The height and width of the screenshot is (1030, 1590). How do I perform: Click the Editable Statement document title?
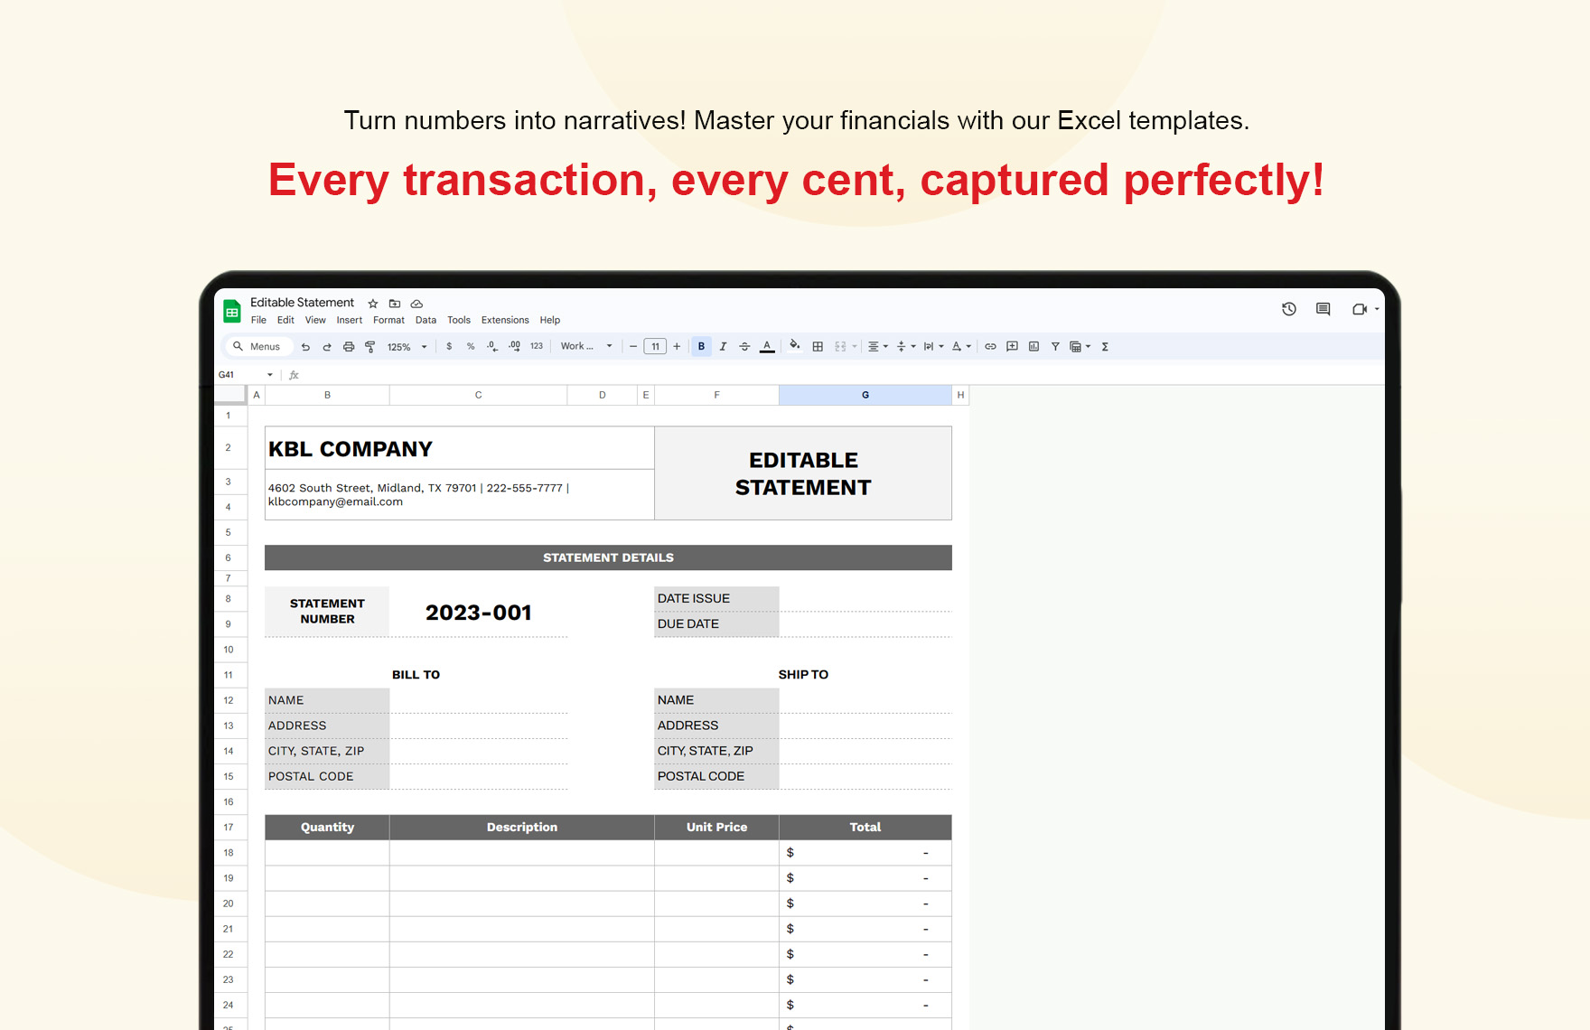pyautogui.click(x=302, y=303)
